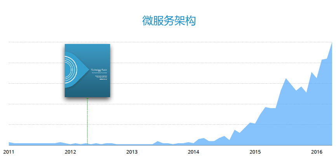Click the date text on radar cover
Viewport: 336px width, 165px height.
pos(103,79)
